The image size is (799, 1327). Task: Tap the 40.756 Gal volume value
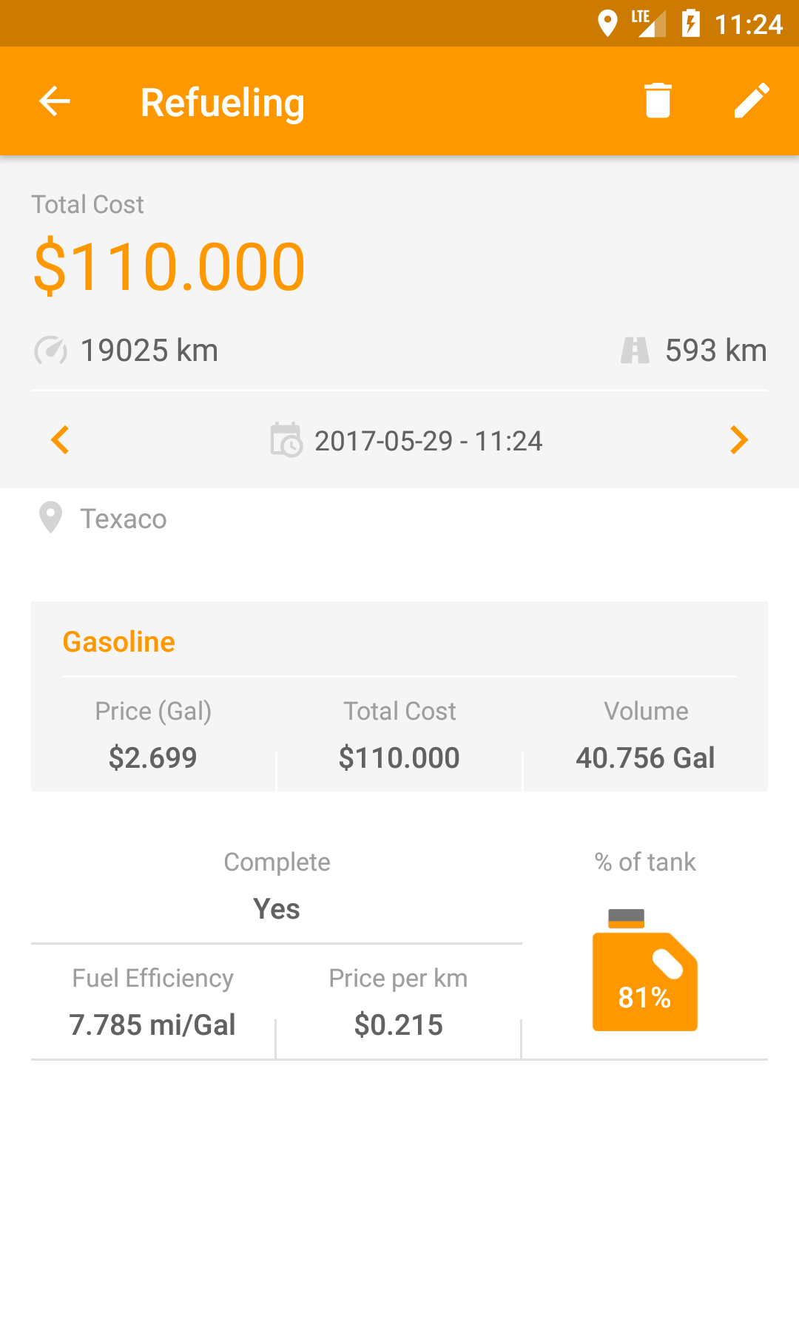tap(645, 758)
